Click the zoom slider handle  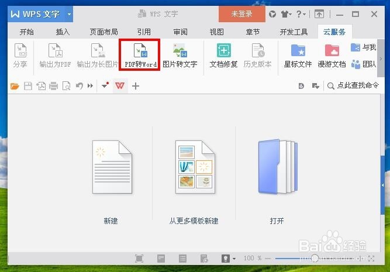tap(315, 259)
